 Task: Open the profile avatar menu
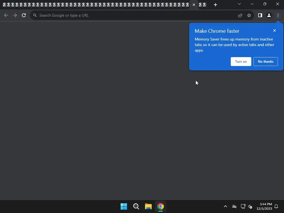[x=269, y=16]
